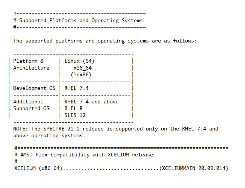The width and height of the screenshot is (245, 188).
Task: Click the 'above operating systems.' text line
Action: tap(49, 136)
